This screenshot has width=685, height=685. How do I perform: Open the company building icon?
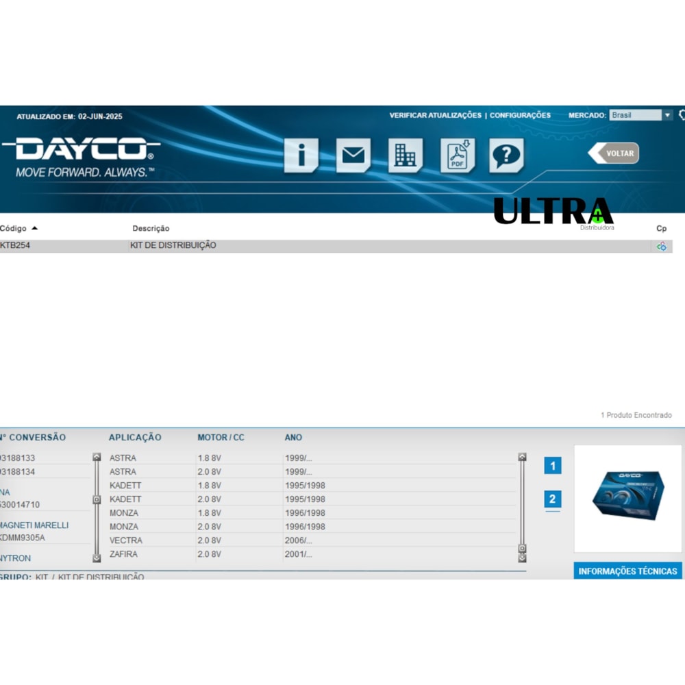click(x=406, y=155)
